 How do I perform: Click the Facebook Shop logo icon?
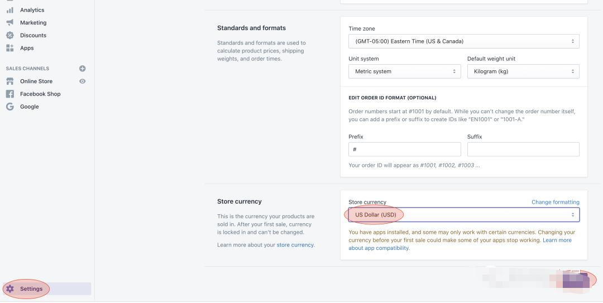click(x=9, y=94)
